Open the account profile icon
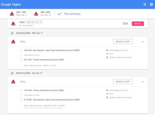 coord(151,4)
